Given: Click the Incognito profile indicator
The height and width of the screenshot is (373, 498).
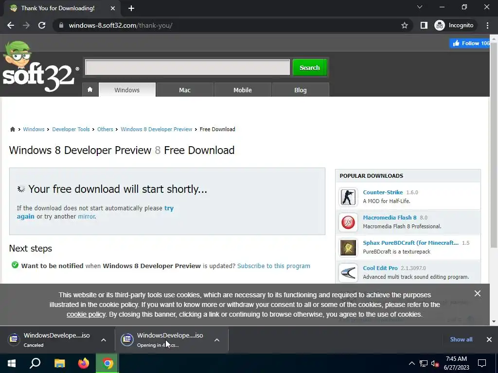Looking at the screenshot, I should tap(454, 25).
